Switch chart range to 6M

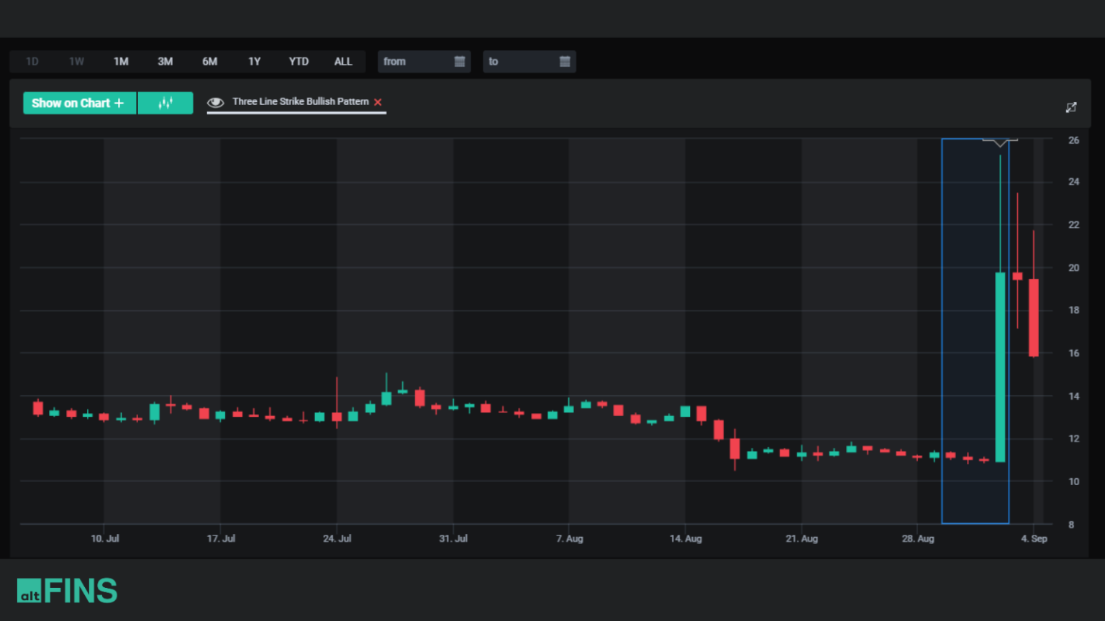[209, 62]
